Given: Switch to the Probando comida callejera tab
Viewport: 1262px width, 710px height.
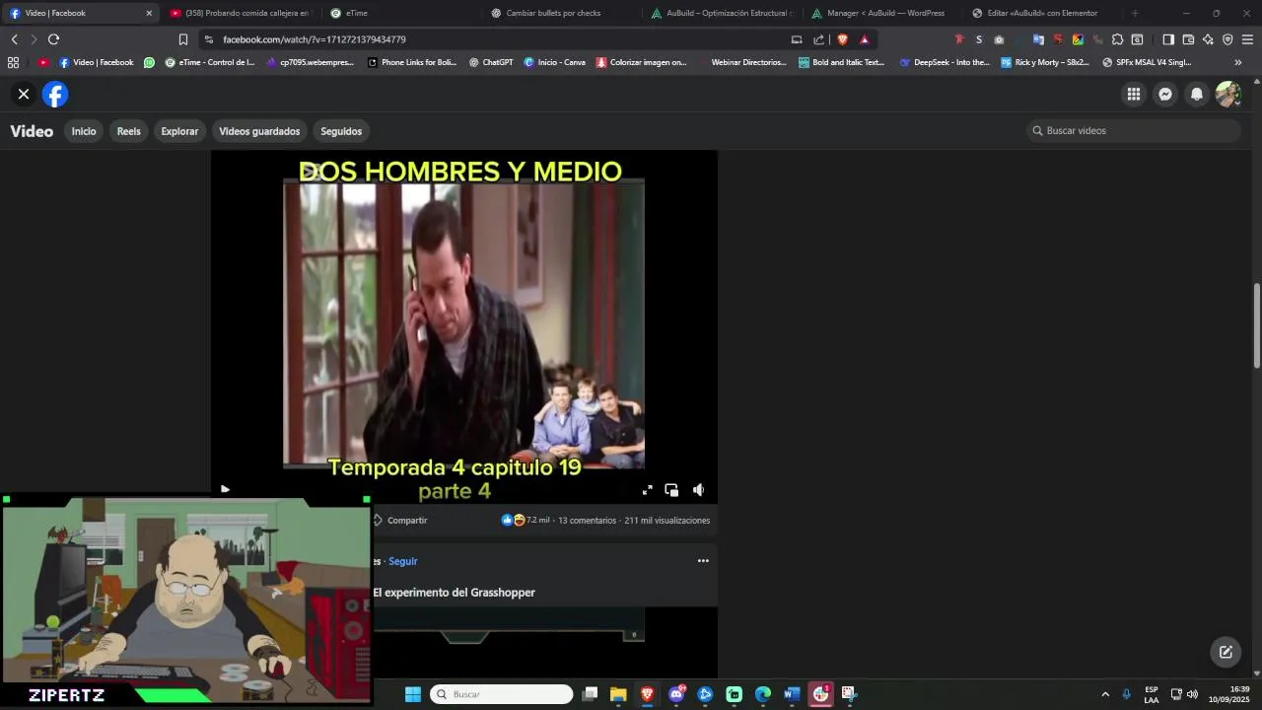Looking at the screenshot, I should pyautogui.click(x=240, y=13).
